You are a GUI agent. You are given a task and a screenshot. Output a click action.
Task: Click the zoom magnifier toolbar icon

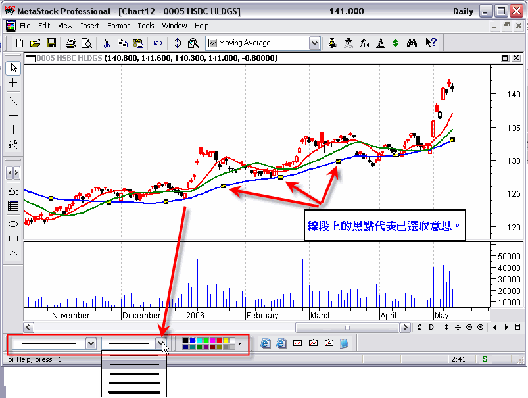tap(193, 43)
